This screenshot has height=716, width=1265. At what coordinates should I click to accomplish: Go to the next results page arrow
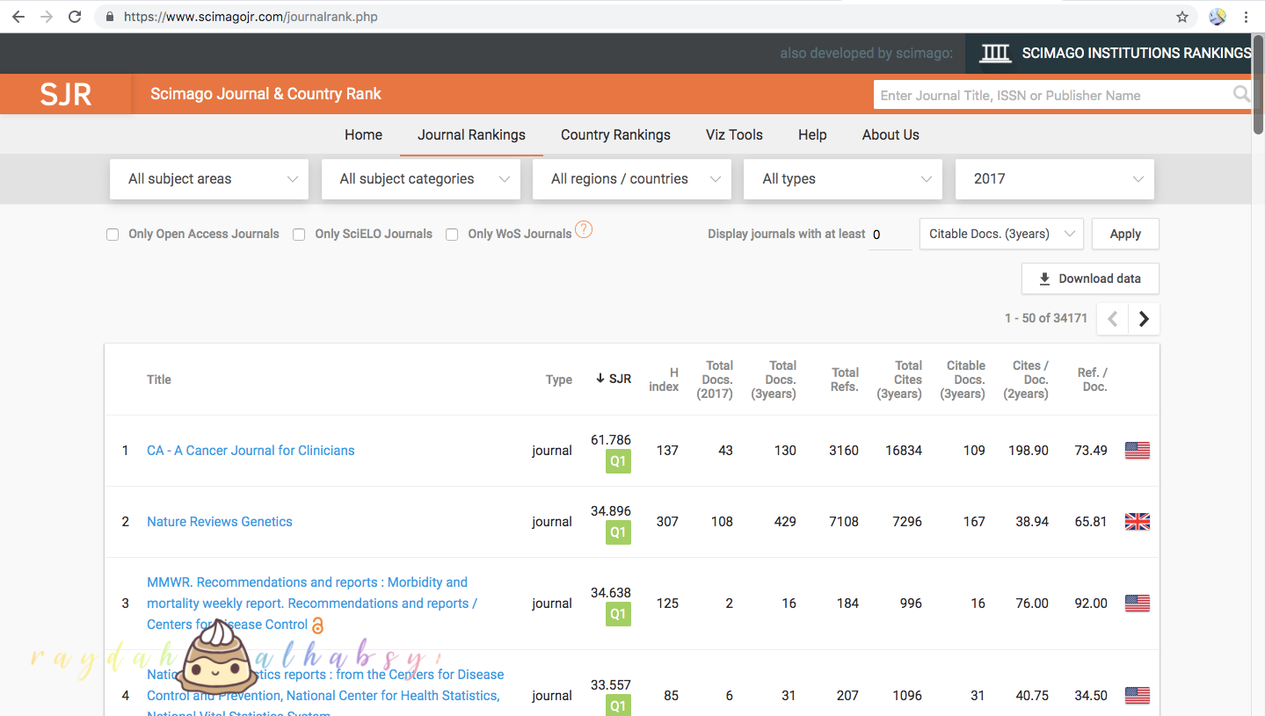[x=1144, y=319]
